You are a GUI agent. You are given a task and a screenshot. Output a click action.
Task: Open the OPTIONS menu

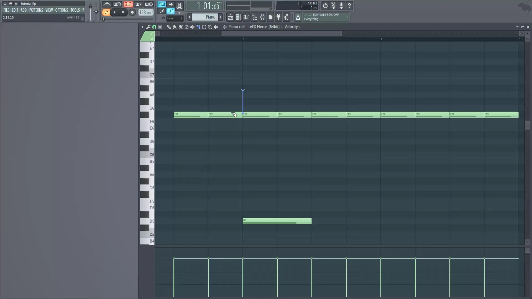61,10
